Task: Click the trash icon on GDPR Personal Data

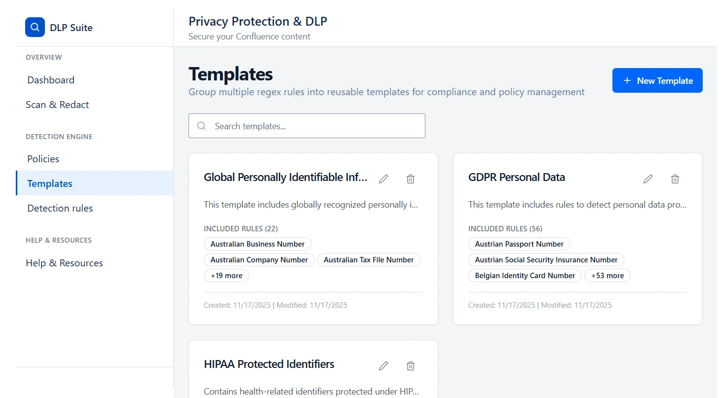Action: point(675,179)
